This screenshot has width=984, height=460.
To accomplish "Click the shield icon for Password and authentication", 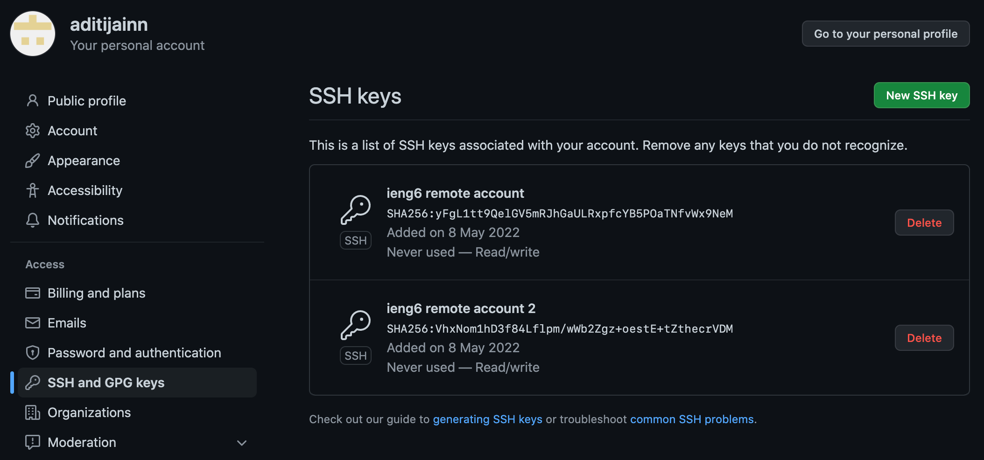I will pos(32,353).
